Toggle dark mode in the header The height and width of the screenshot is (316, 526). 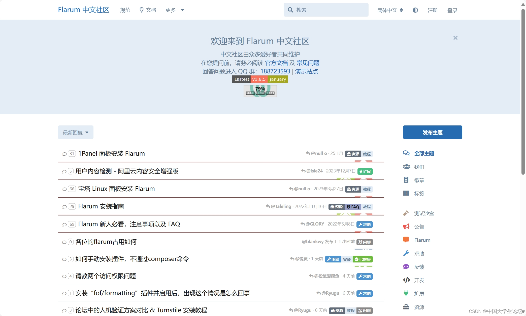[415, 10]
